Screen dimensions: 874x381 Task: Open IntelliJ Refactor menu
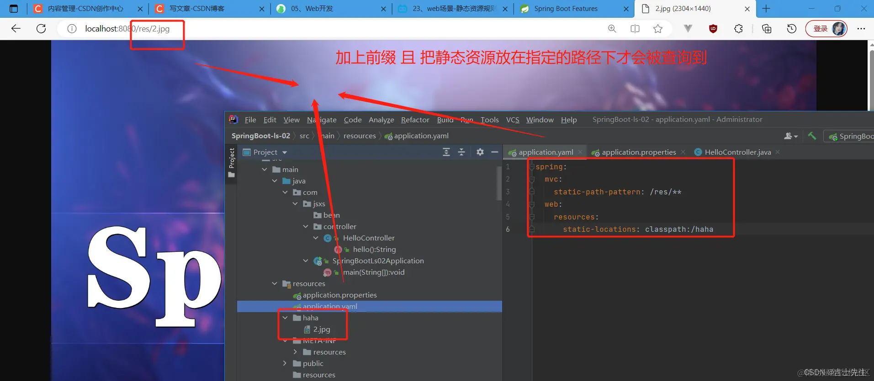coord(415,120)
